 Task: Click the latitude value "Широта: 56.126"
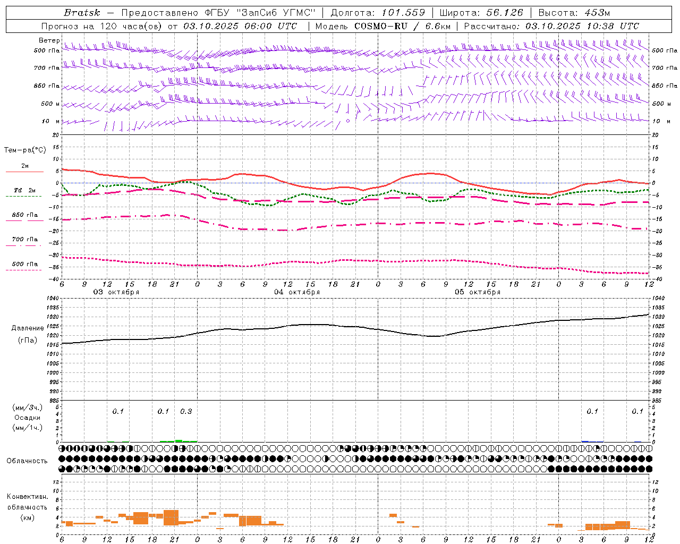tap(481, 13)
